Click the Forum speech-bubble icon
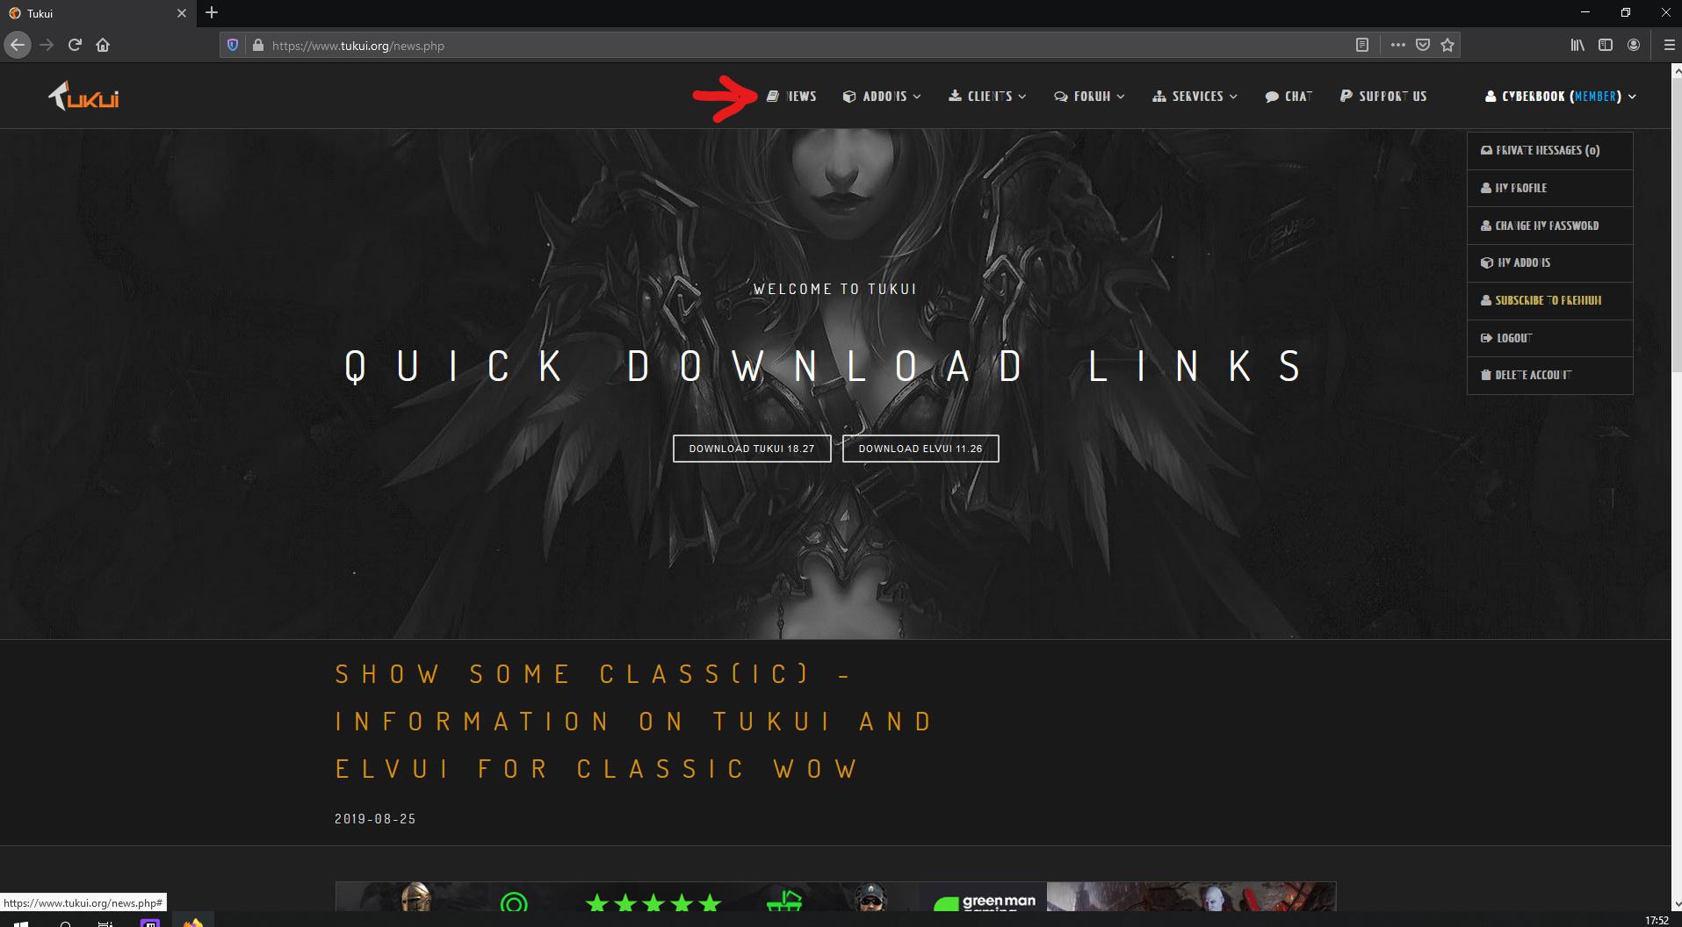Screen dimensions: 1682x927 1061,96
